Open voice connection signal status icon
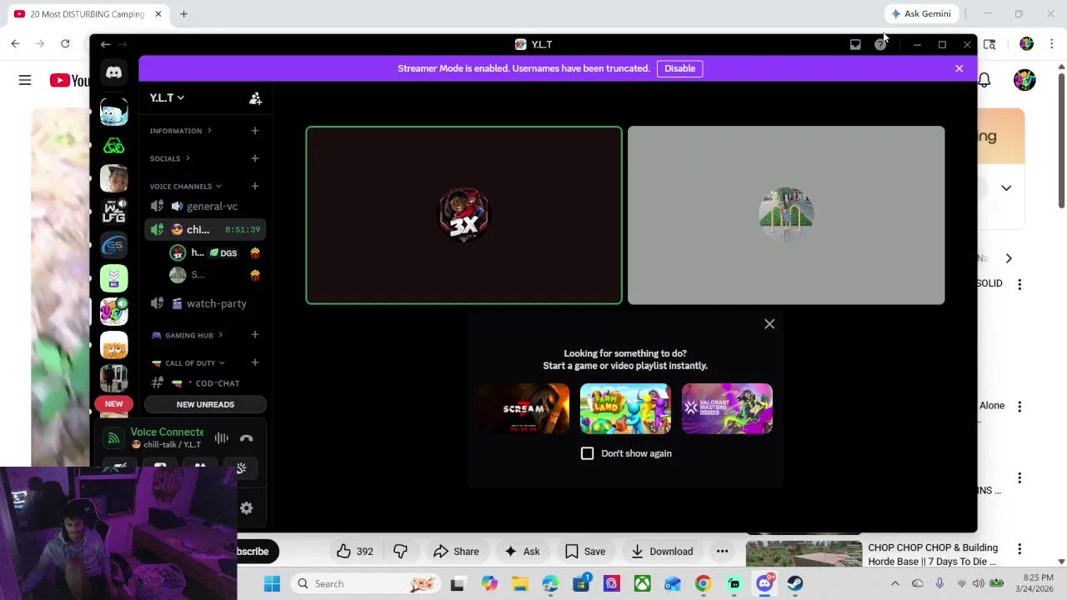This screenshot has height=600, width=1067. coord(113,437)
